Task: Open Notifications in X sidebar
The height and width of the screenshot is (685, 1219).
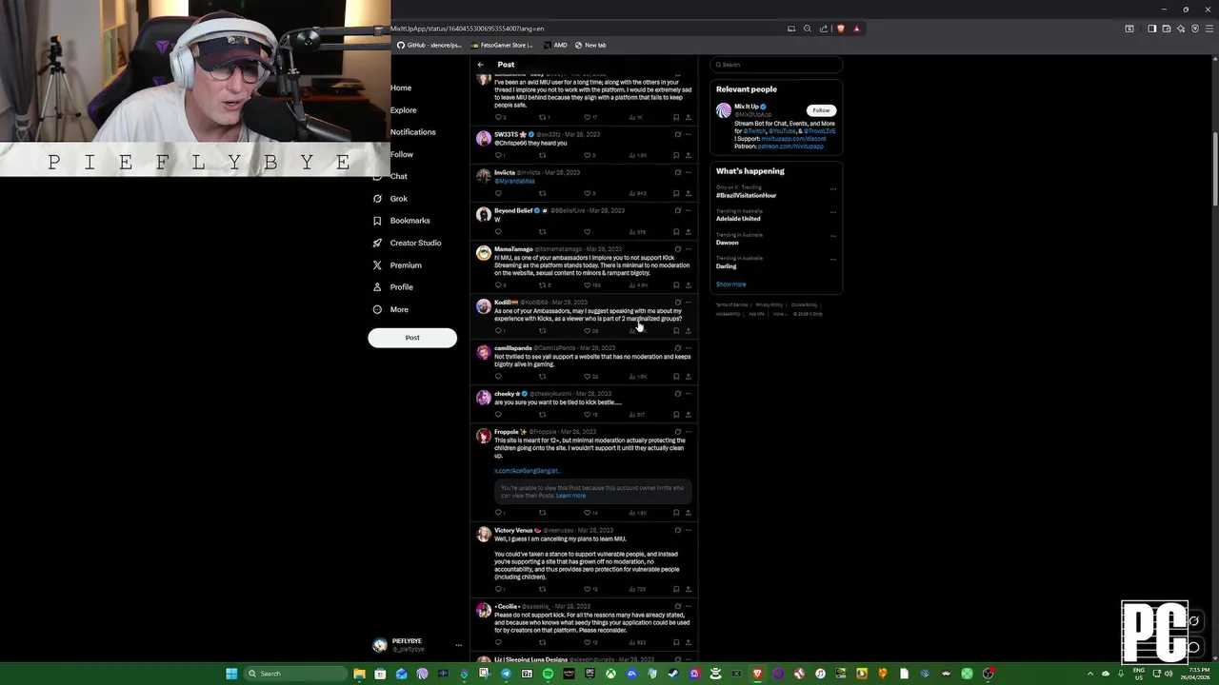Action: (x=412, y=132)
